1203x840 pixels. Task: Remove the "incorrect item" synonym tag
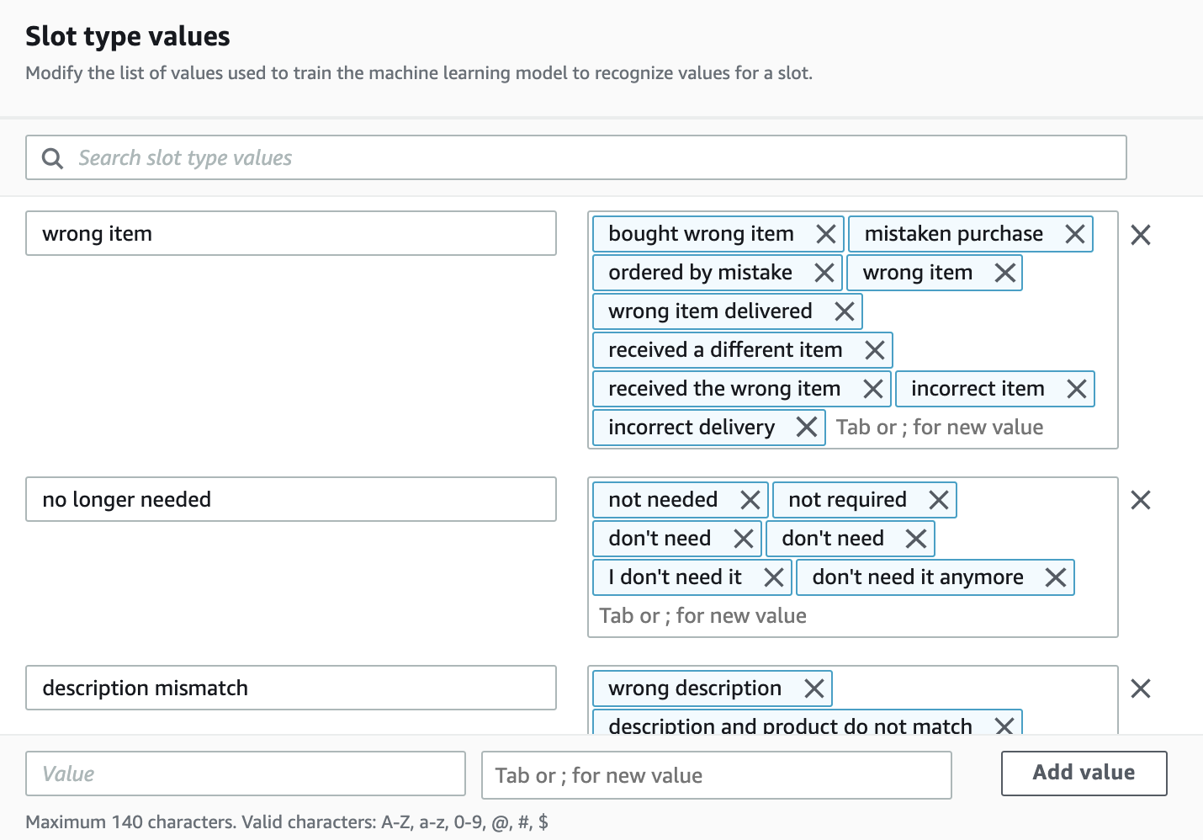(1076, 389)
